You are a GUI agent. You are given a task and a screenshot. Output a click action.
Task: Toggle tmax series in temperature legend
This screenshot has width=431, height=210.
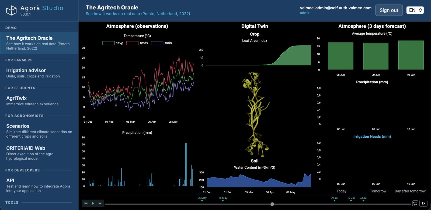(x=137, y=43)
